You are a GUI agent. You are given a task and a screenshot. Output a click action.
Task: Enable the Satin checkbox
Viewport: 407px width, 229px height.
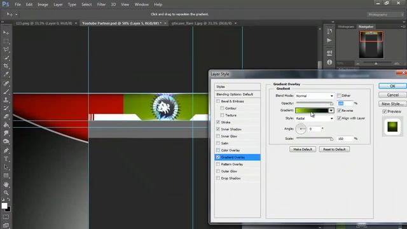[218, 143]
